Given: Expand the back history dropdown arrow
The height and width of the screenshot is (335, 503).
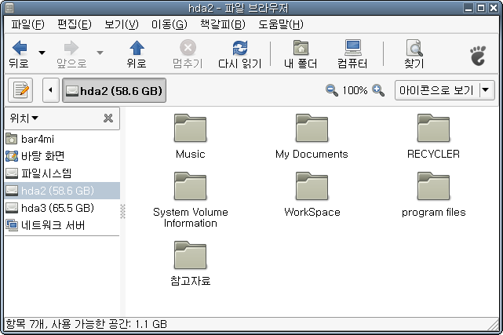Looking at the screenshot, I should 42,54.
